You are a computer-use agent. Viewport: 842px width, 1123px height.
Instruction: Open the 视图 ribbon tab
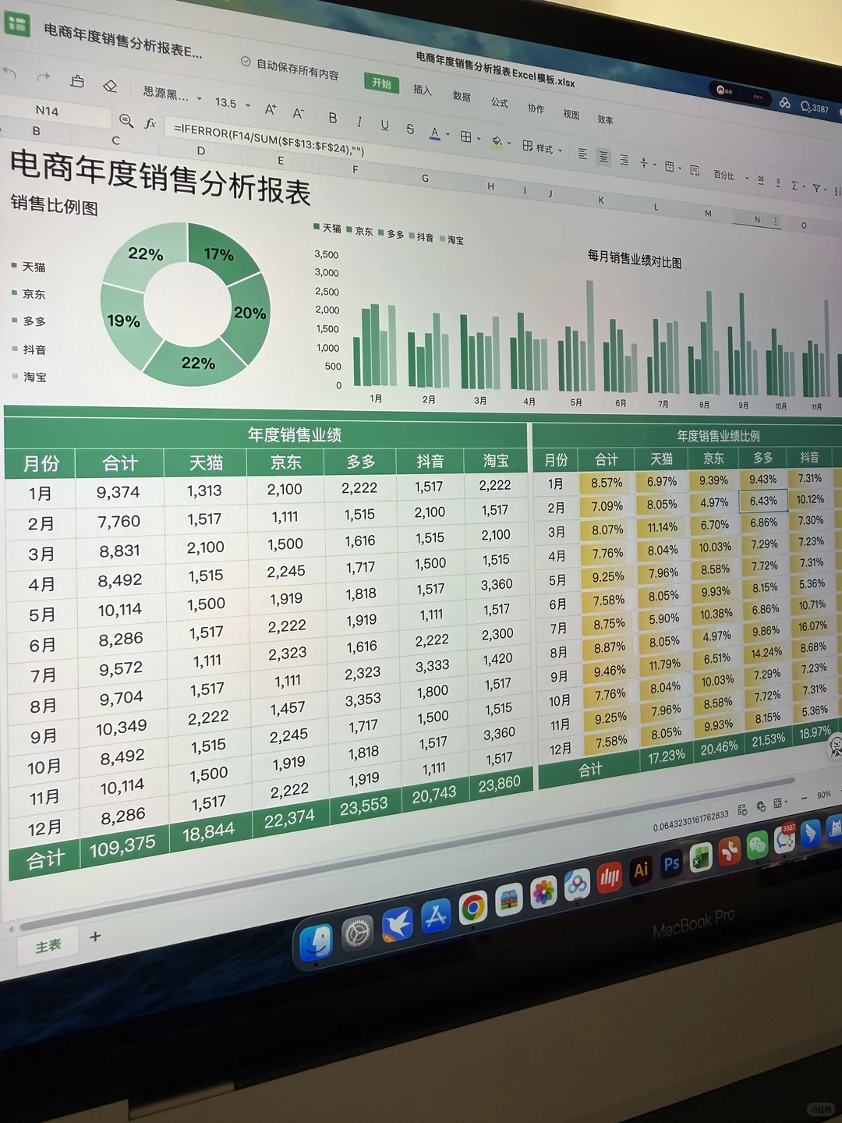pos(571,115)
